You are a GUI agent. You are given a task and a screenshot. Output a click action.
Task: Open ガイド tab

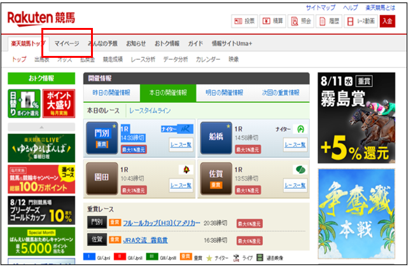197,44
